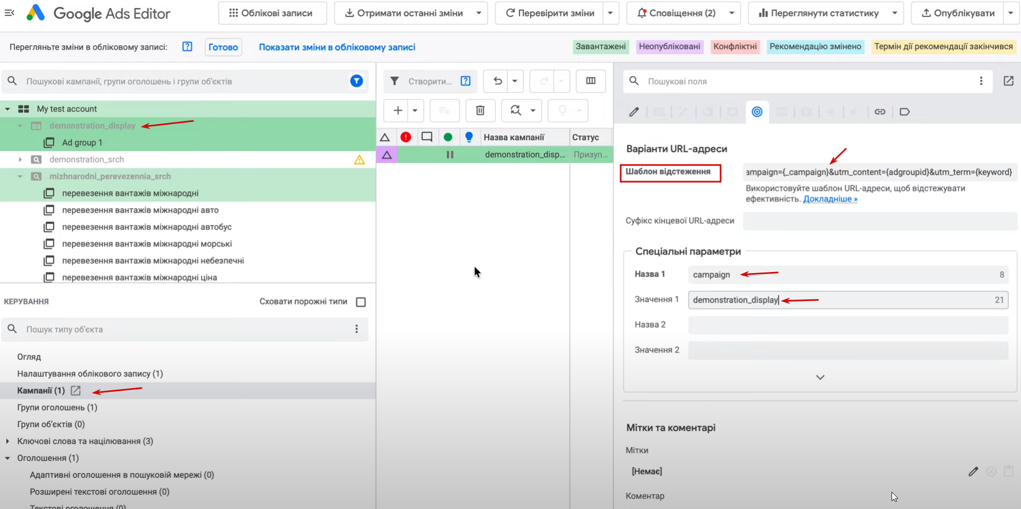Sort by the triangle warning column header
The width and height of the screenshot is (1021, 509).
click(x=385, y=138)
